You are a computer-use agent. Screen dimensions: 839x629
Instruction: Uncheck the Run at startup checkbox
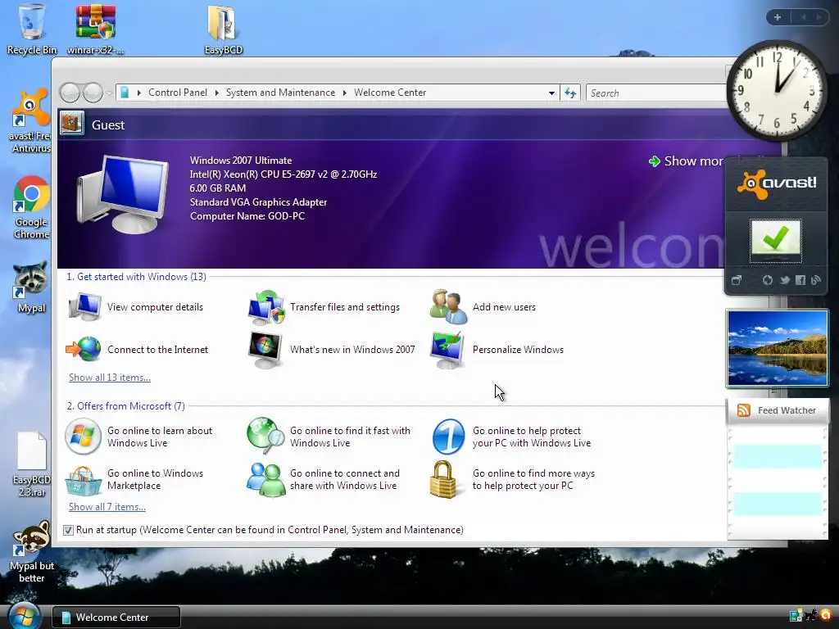(68, 530)
